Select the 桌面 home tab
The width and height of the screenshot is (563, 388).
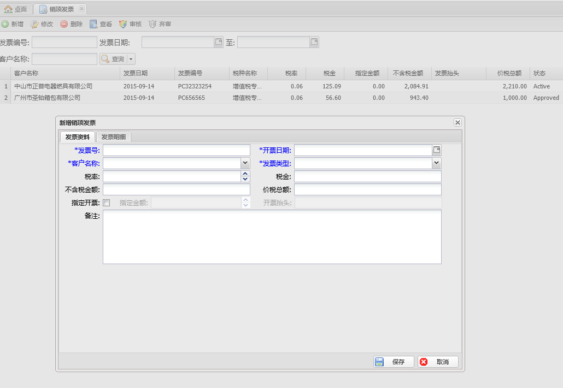point(16,9)
